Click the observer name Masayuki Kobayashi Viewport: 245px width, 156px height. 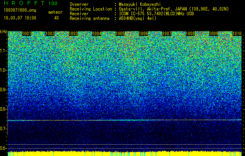pyautogui.click(x=140, y=4)
